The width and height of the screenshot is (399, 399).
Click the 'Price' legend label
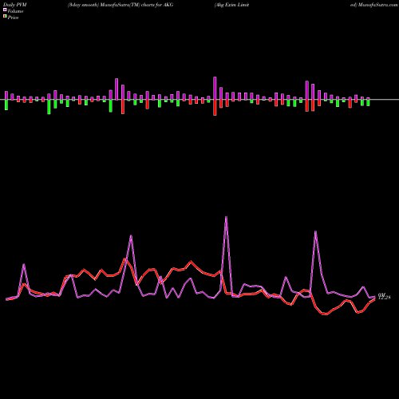click(13, 18)
